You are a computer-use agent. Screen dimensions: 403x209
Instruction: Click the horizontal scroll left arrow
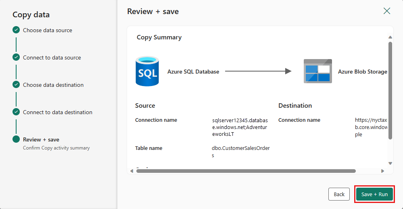tap(132, 171)
